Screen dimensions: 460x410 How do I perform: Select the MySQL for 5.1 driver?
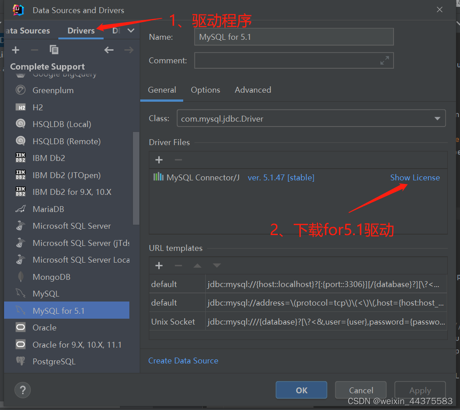click(66, 310)
